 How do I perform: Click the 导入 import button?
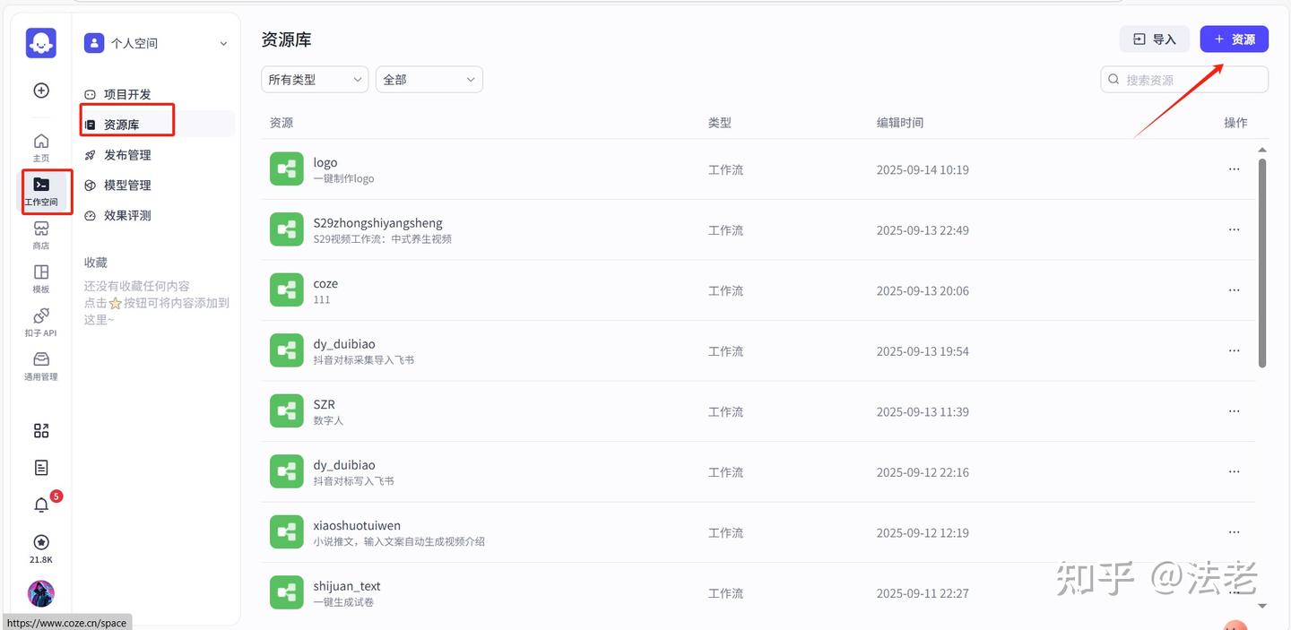pos(1155,39)
